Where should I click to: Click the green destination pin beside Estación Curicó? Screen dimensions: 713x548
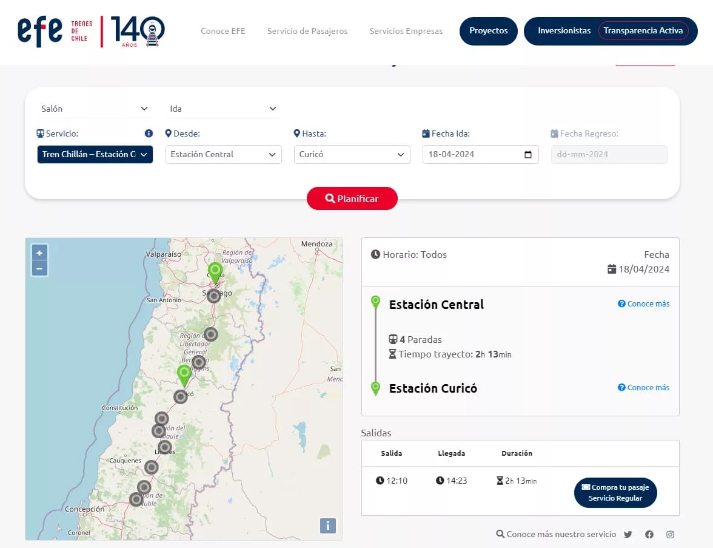pyautogui.click(x=376, y=388)
